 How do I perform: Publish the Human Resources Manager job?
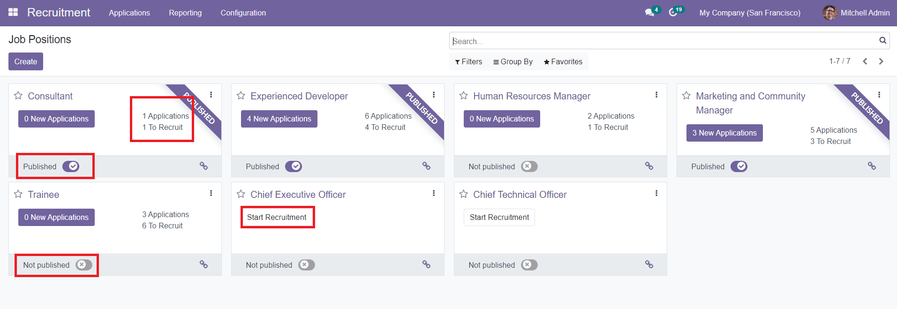click(529, 166)
